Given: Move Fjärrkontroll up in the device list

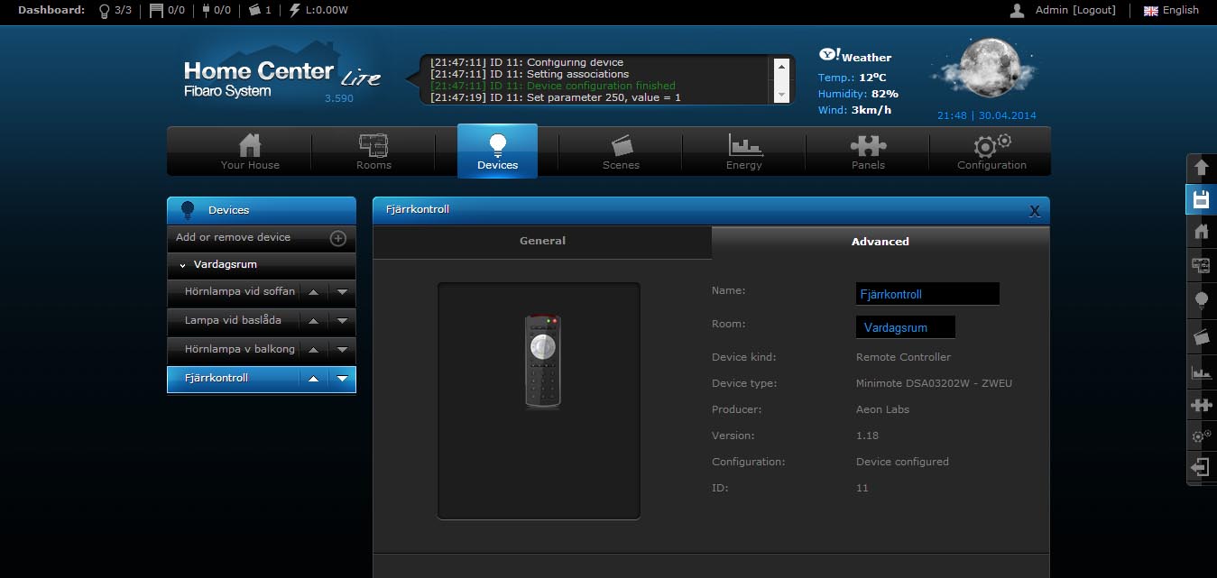Looking at the screenshot, I should [x=313, y=379].
